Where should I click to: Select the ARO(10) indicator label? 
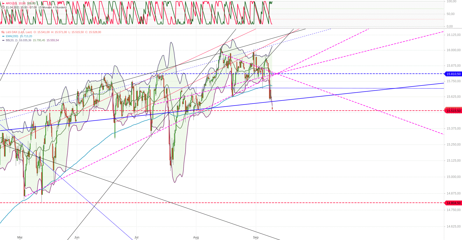tap(11, 3)
